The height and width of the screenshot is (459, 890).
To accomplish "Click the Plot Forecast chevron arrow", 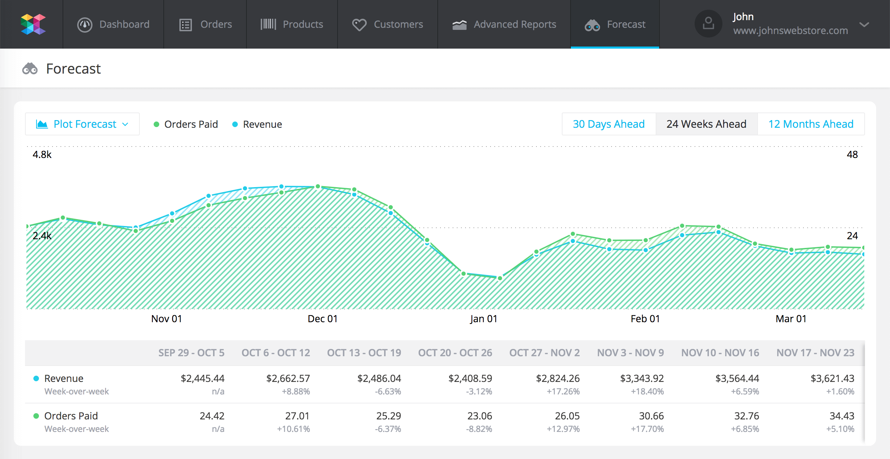I will click(x=126, y=124).
